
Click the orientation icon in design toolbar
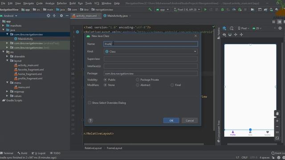tap(232, 28)
